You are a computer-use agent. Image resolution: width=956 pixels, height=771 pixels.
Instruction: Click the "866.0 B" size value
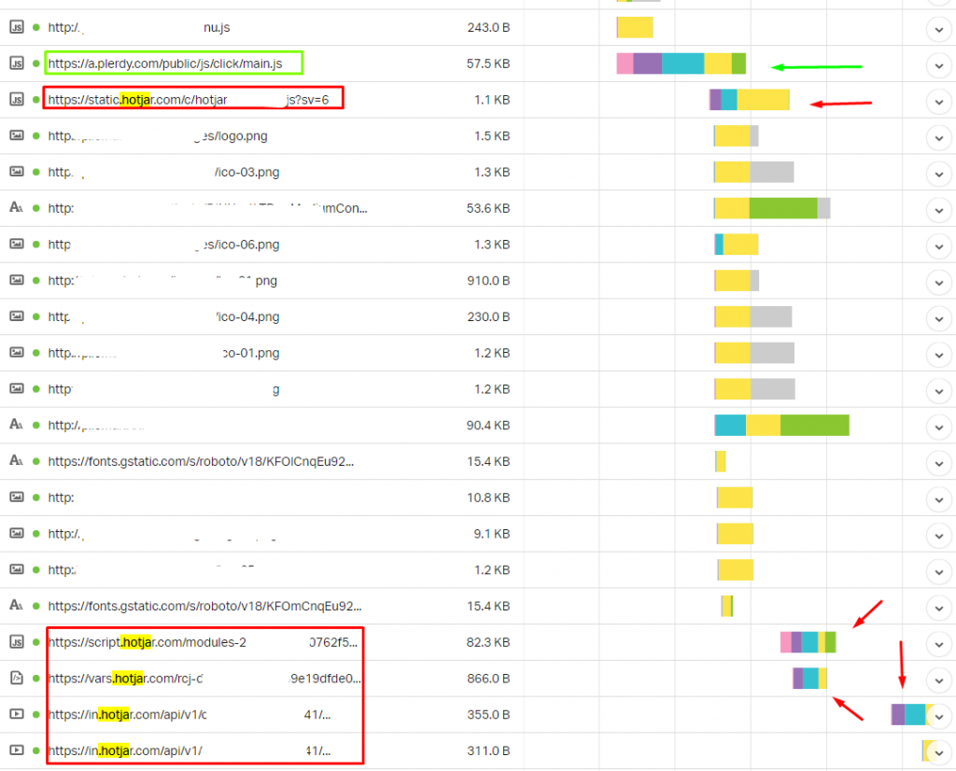coord(488,679)
